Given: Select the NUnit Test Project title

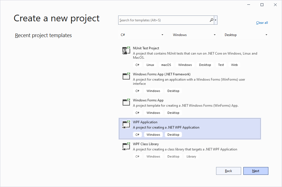Looking at the screenshot, I should [x=146, y=48].
